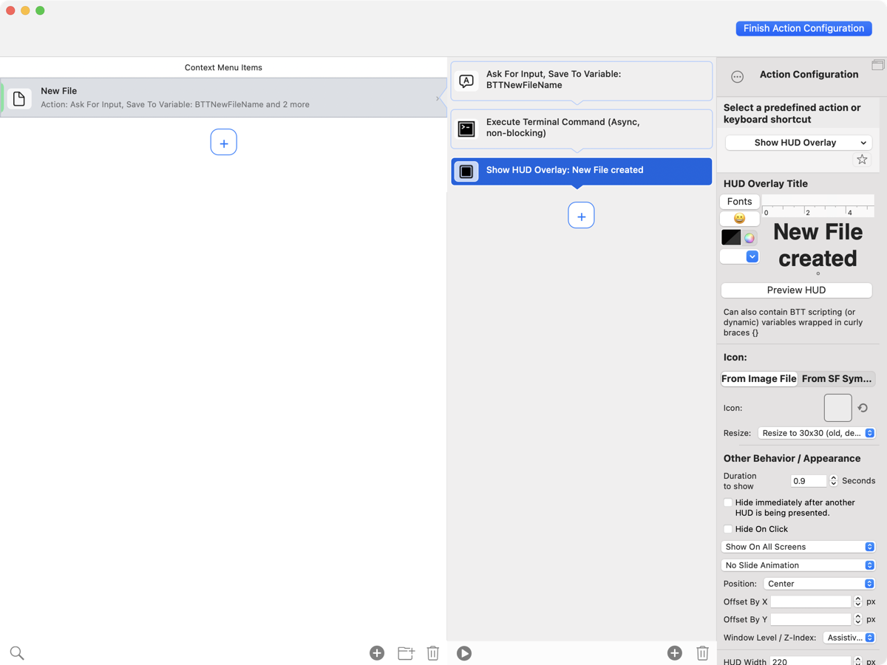
Task: Reset the HUD icon with the revert arrow
Action: [x=862, y=407]
